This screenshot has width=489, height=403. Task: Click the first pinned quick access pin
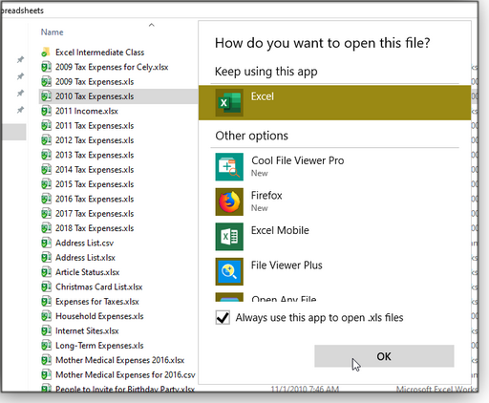coord(20,59)
